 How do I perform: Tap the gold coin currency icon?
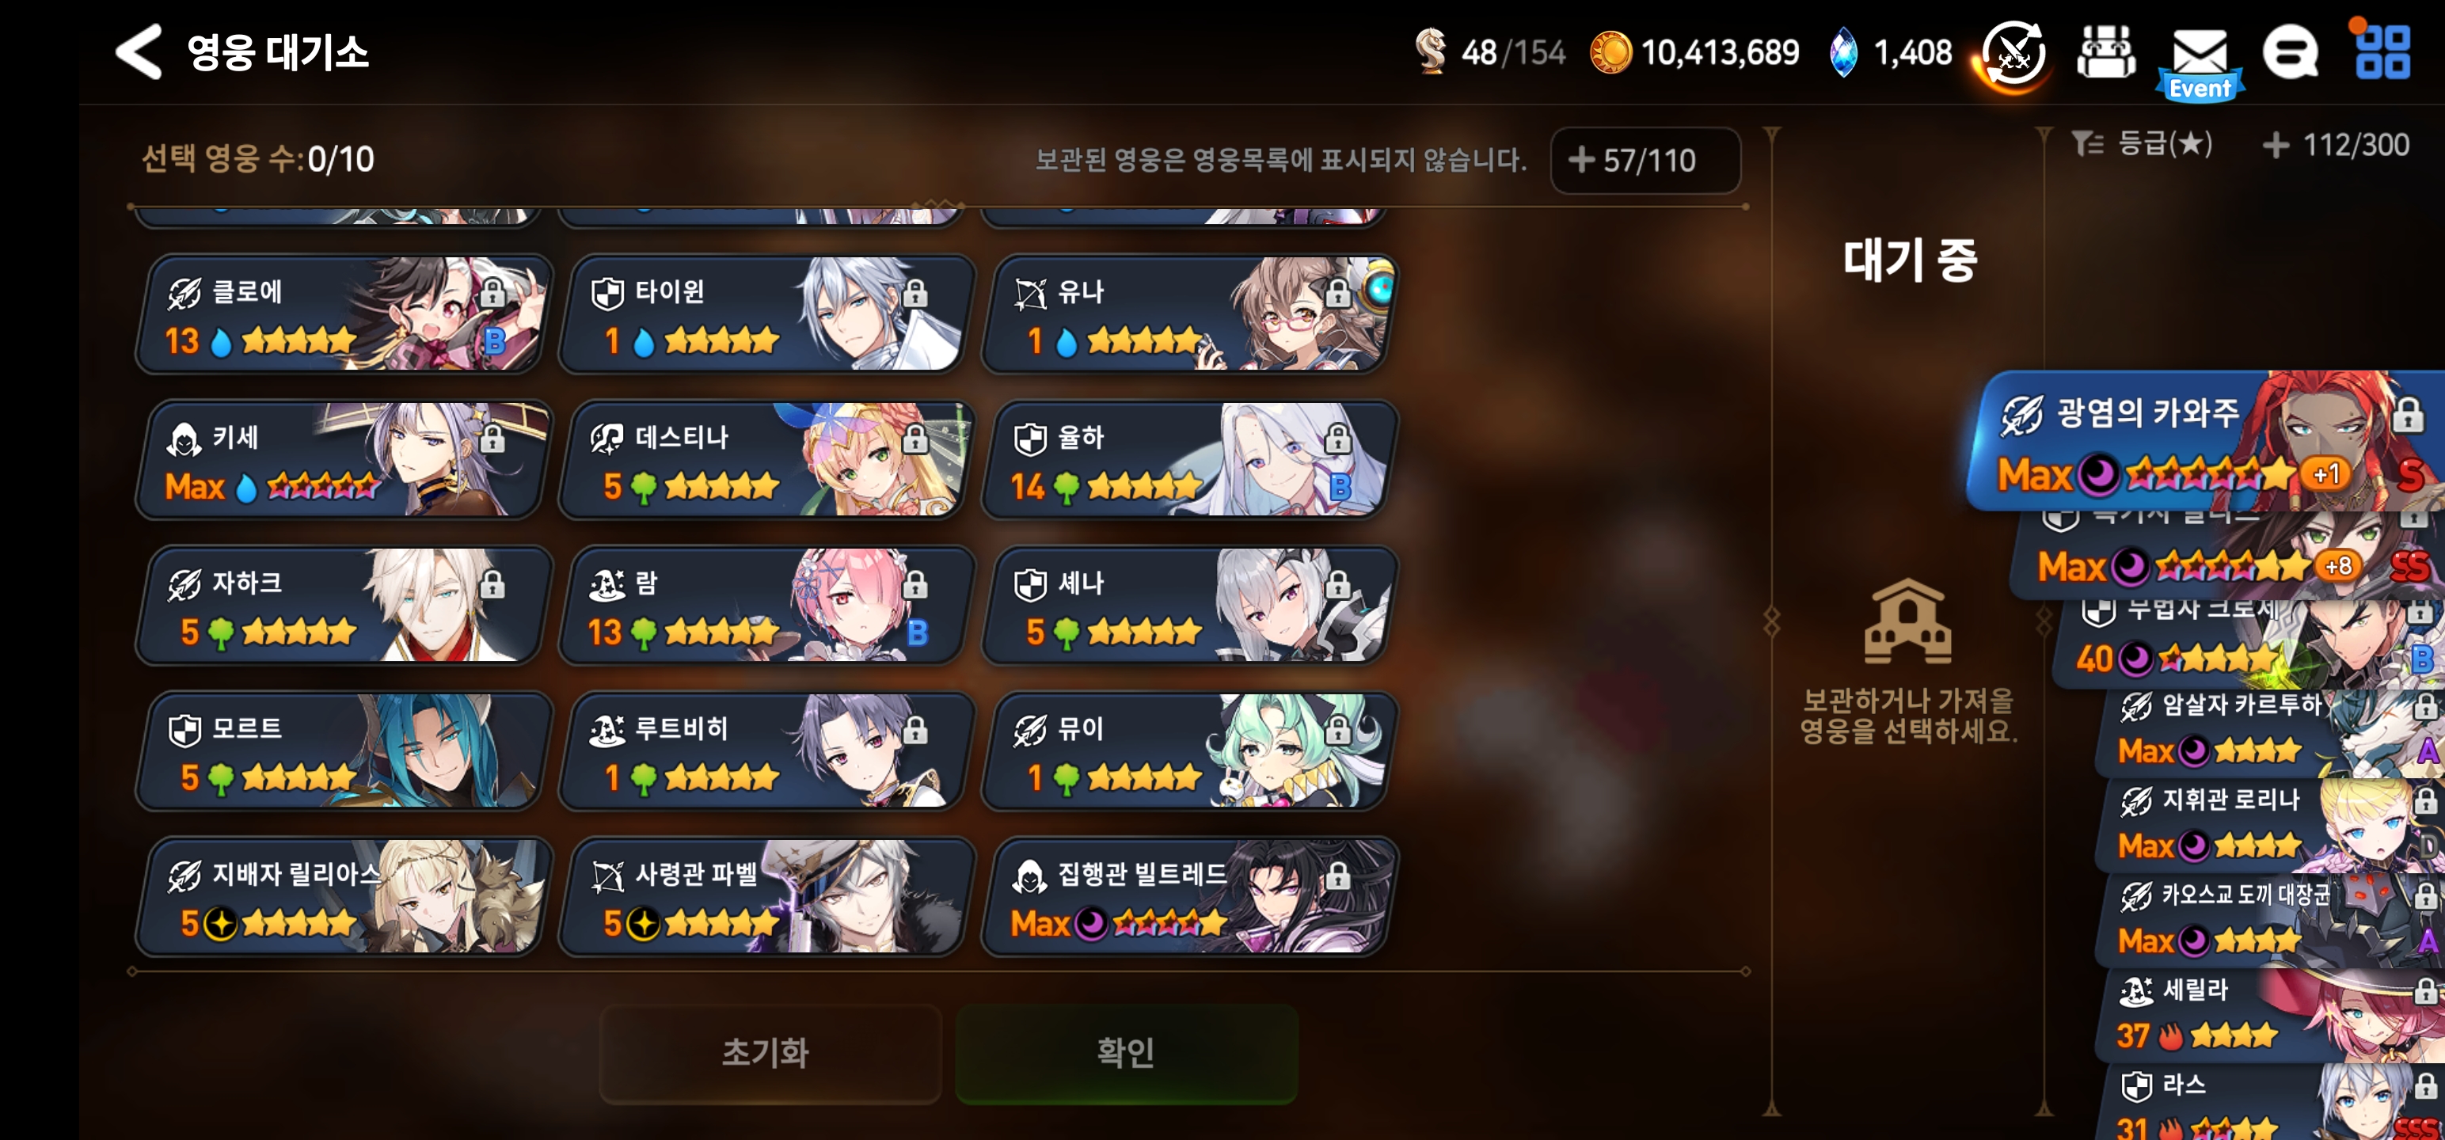[x=1610, y=52]
